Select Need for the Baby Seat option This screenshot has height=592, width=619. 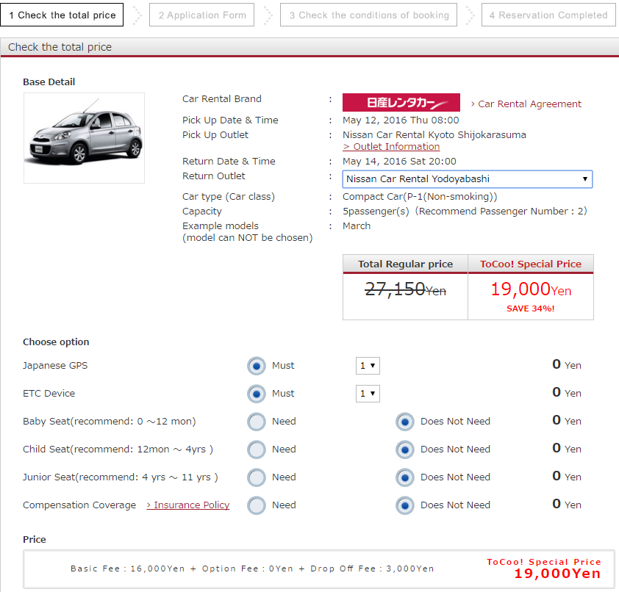[x=257, y=422]
